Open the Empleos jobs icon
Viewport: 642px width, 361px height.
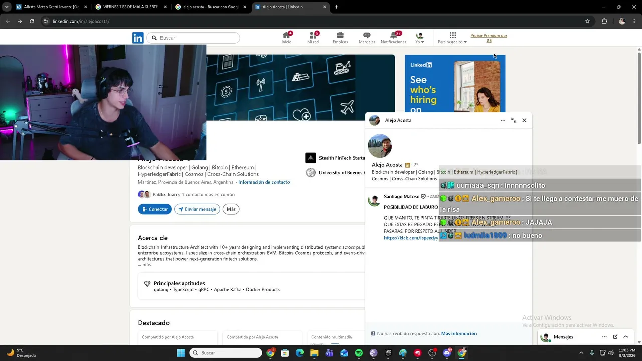[340, 38]
